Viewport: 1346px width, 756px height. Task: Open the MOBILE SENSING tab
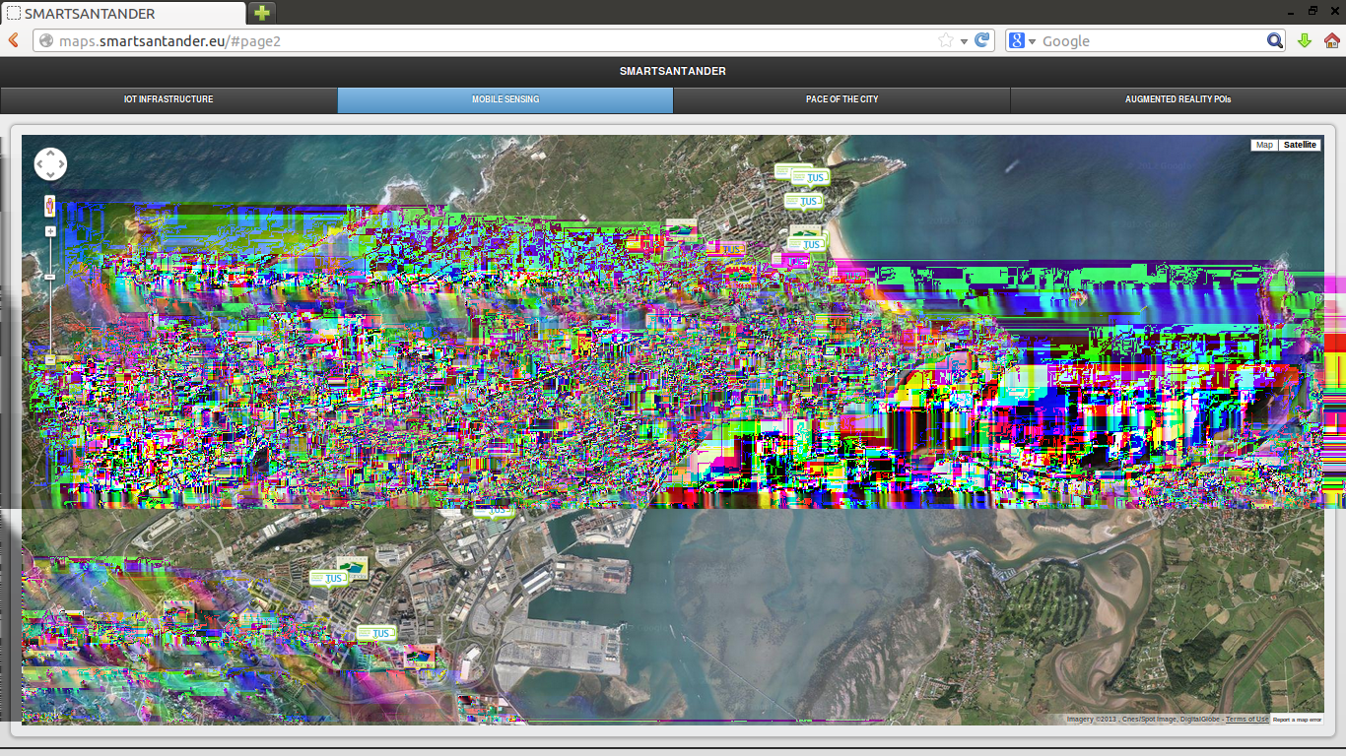[x=505, y=99]
